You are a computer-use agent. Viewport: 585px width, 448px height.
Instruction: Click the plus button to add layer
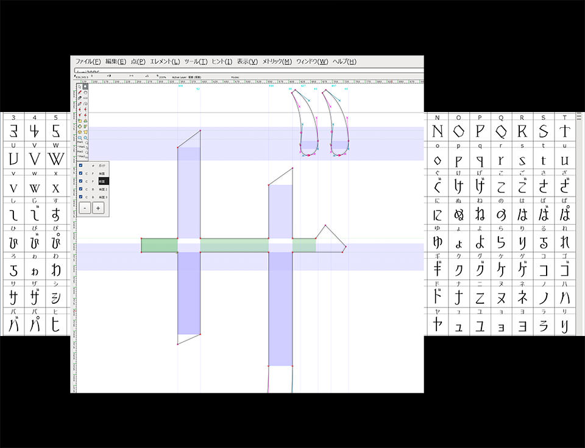pyautogui.click(x=98, y=208)
